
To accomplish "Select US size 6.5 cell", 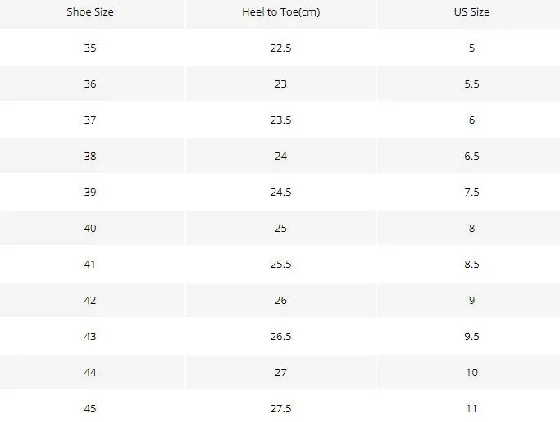I will pyautogui.click(x=471, y=156).
